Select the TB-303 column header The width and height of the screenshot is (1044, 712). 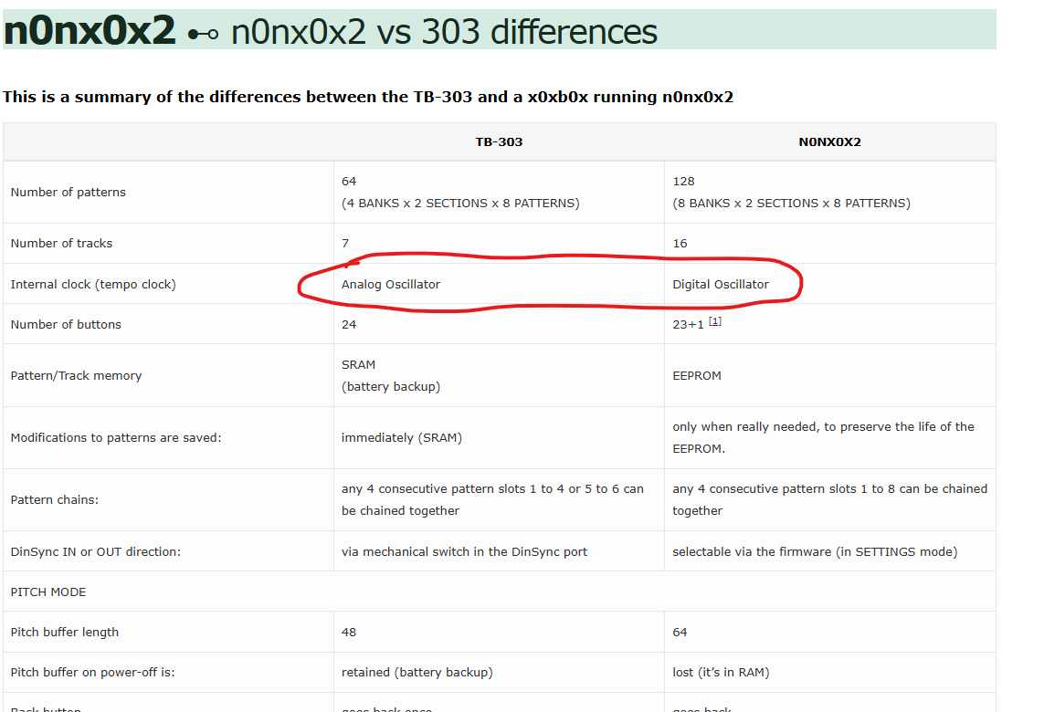[x=499, y=141]
